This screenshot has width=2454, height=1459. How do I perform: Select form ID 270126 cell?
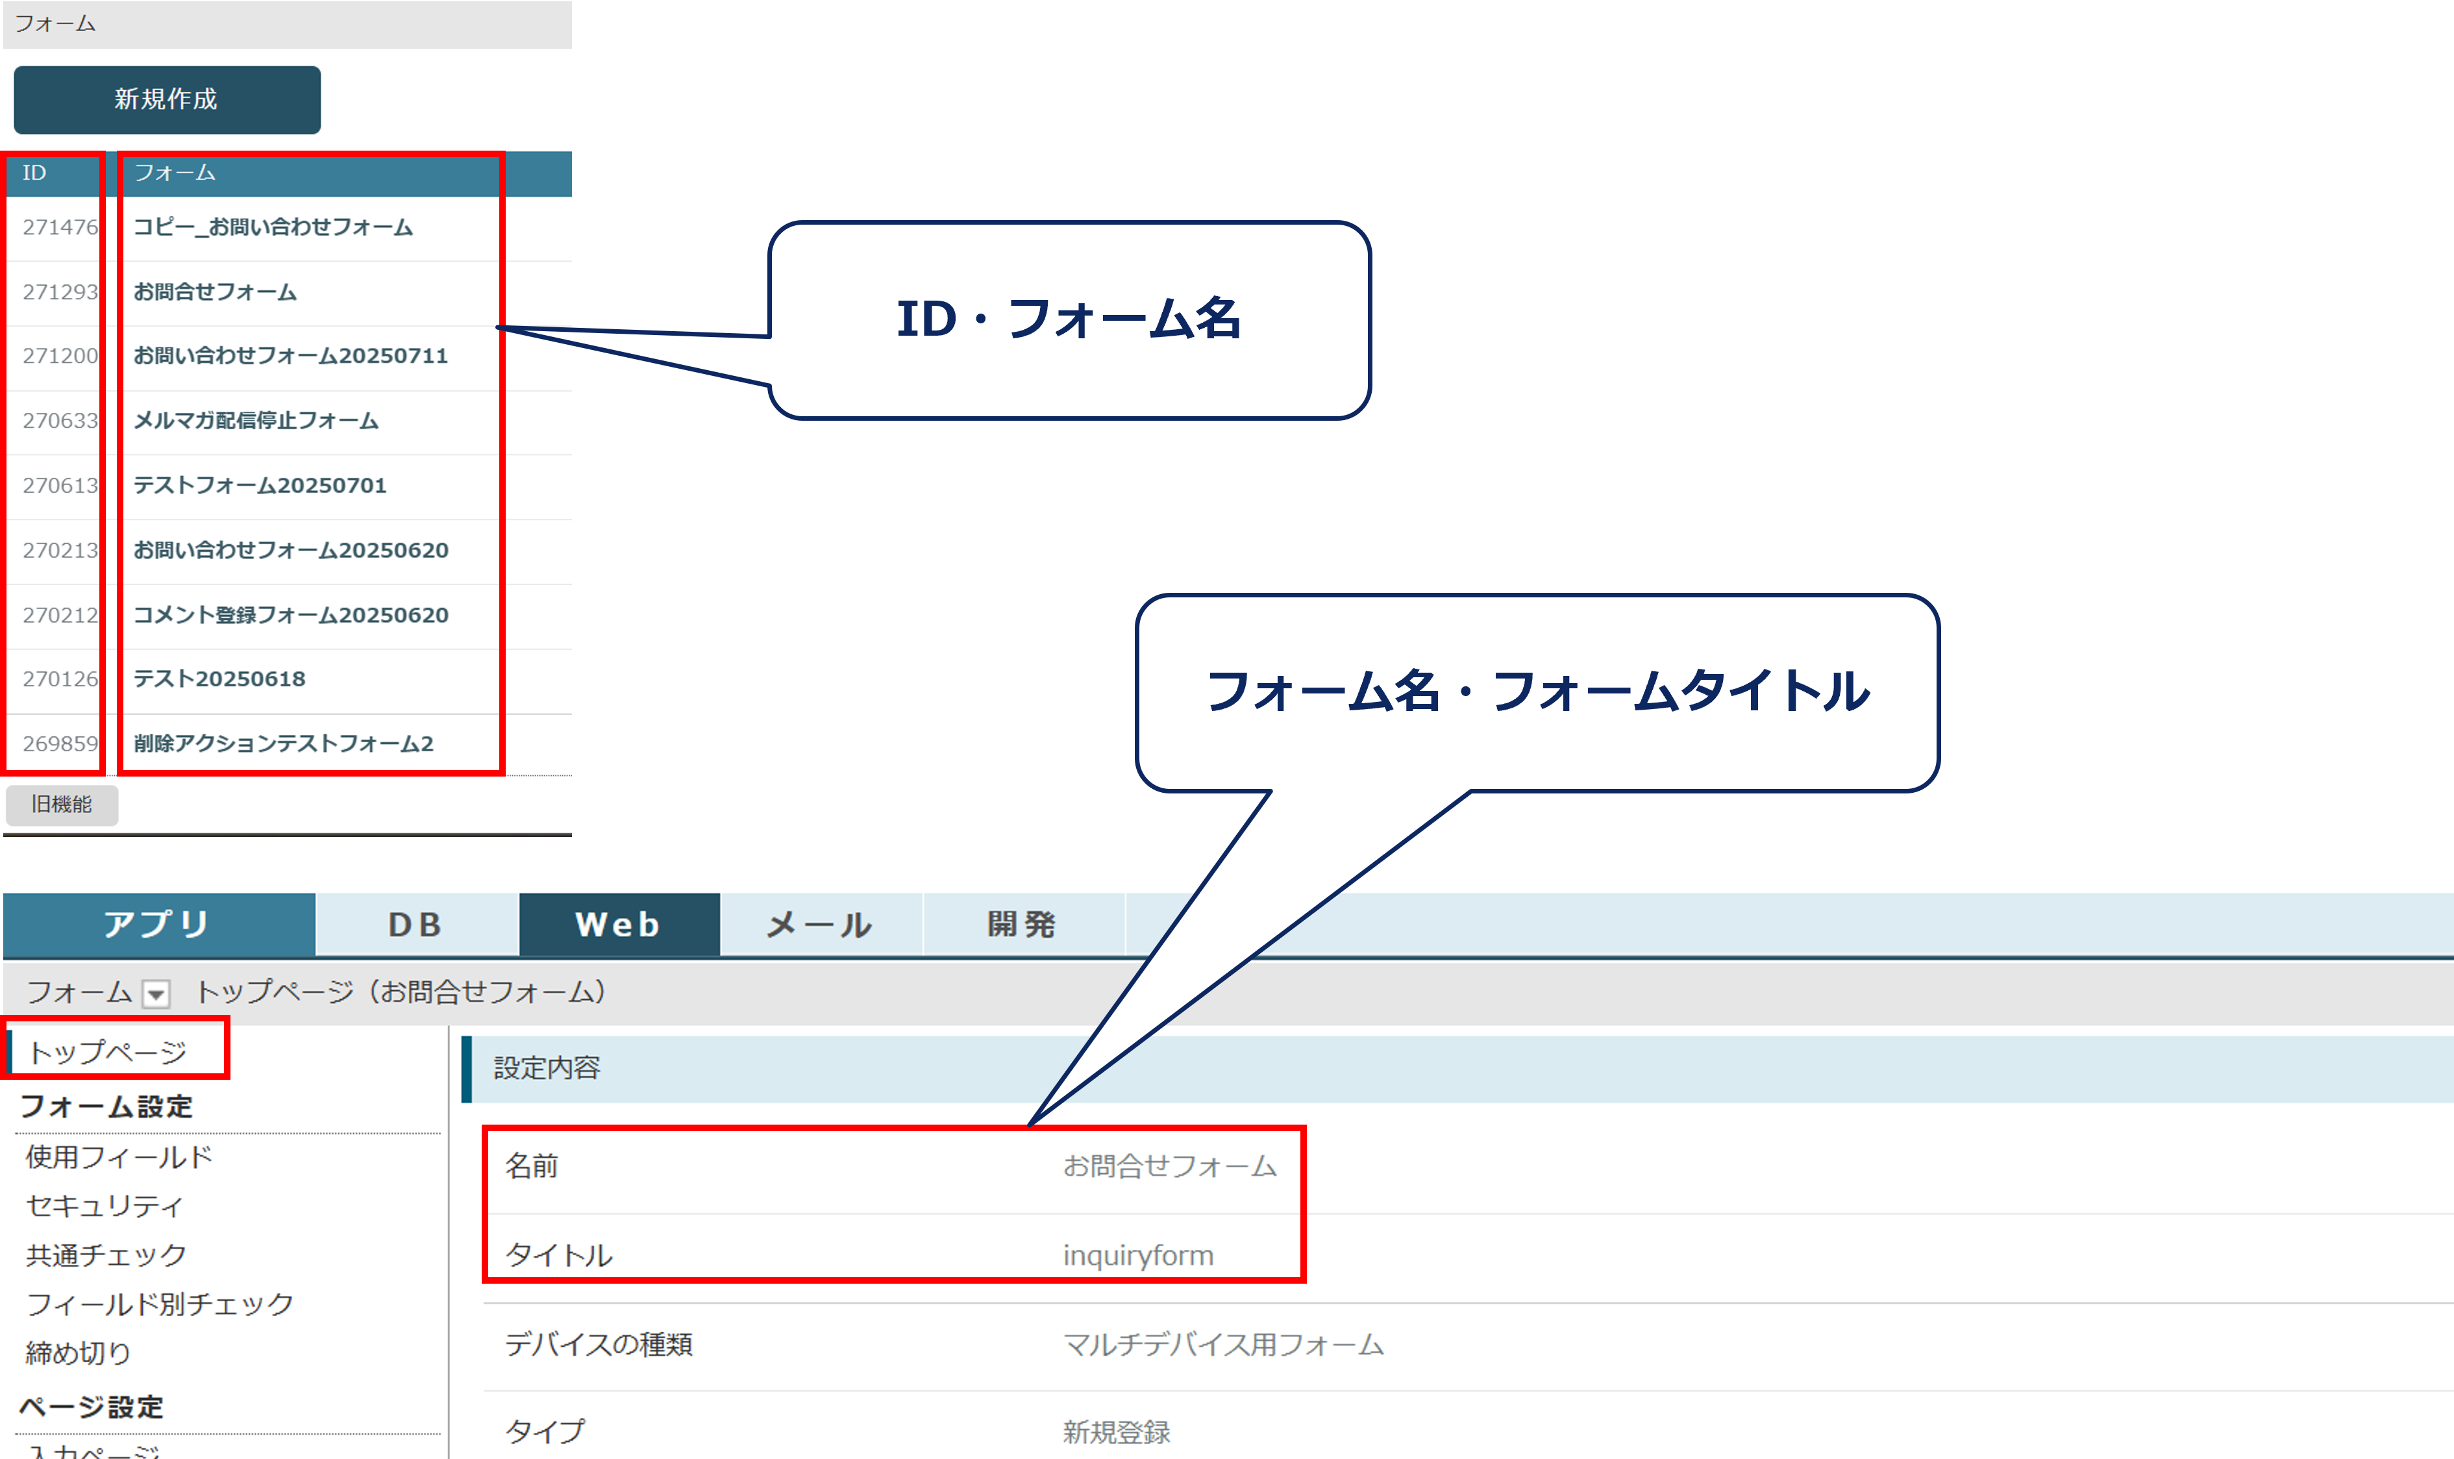pyautogui.click(x=60, y=679)
